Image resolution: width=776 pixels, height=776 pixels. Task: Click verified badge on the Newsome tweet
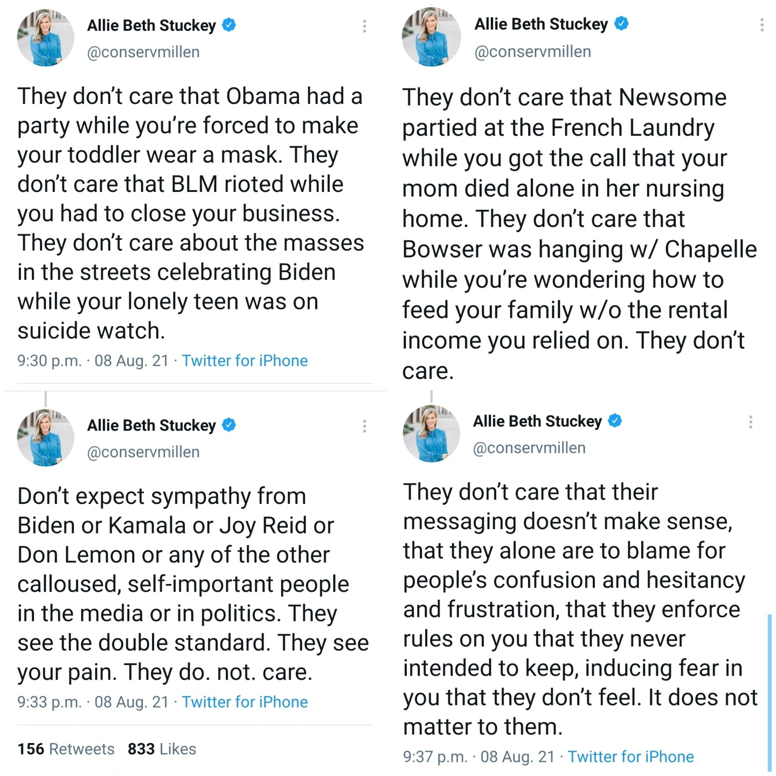[621, 24]
